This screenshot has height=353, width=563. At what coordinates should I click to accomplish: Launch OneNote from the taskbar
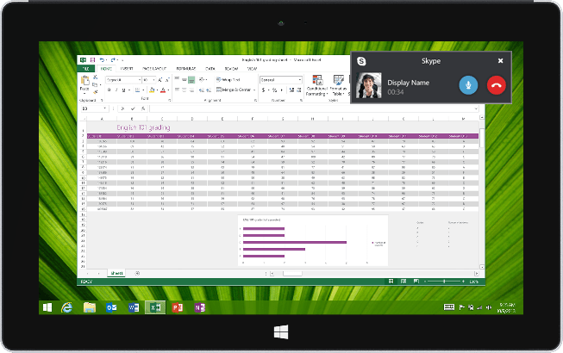click(200, 307)
